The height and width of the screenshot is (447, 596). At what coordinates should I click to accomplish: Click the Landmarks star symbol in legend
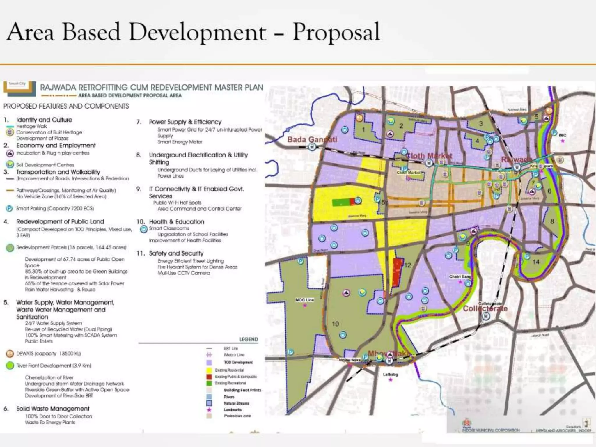[x=209, y=409]
